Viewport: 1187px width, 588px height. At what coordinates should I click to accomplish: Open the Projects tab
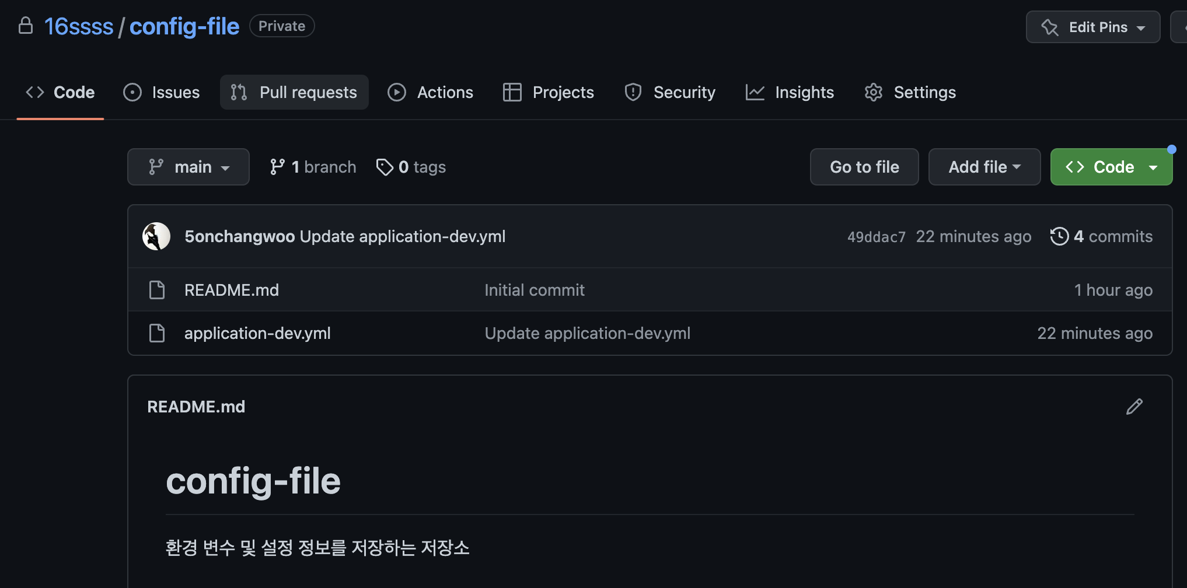click(x=549, y=92)
